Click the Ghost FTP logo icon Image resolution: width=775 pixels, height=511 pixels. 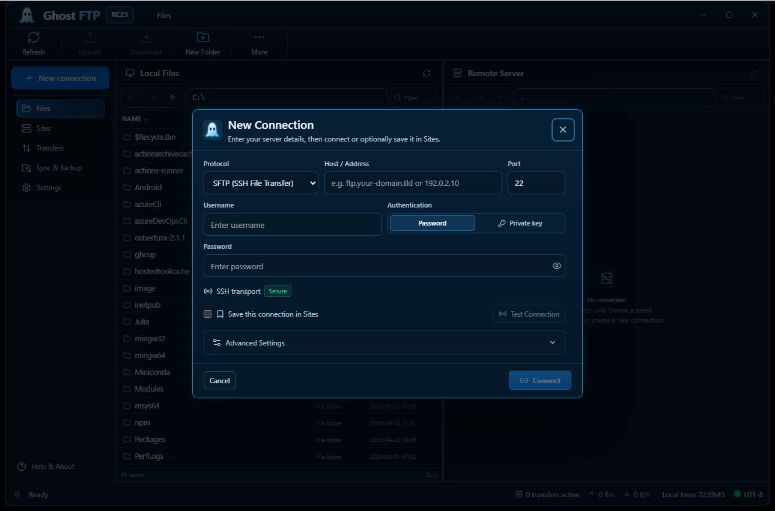click(x=26, y=15)
